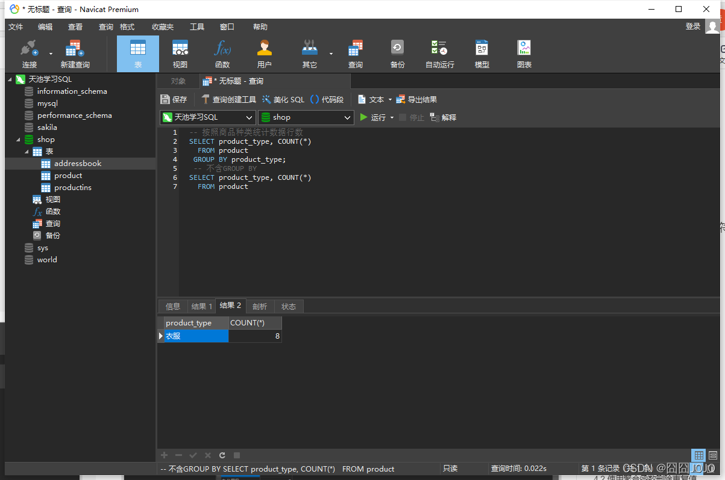Open the 格式 menu
The width and height of the screenshot is (725, 480).
coord(127,27)
